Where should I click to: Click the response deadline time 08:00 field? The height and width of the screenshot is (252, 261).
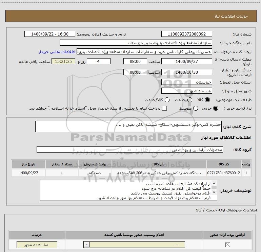[135, 62]
